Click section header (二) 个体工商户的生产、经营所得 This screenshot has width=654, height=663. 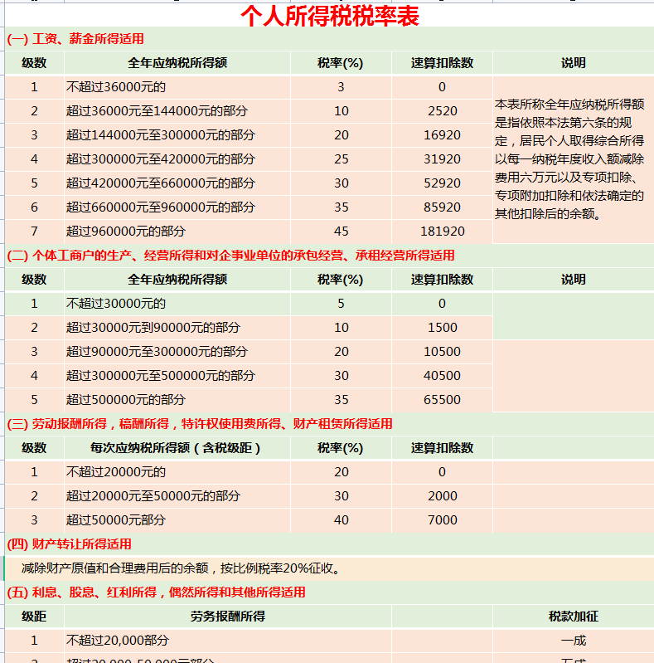click(330, 256)
